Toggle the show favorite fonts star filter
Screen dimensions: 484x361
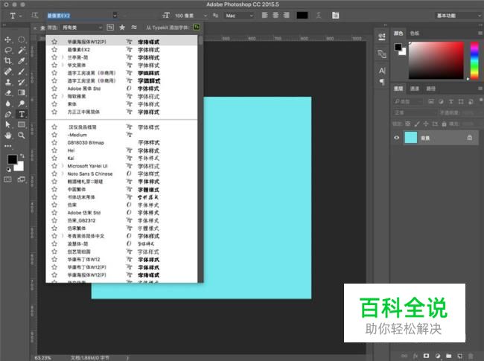(122, 28)
